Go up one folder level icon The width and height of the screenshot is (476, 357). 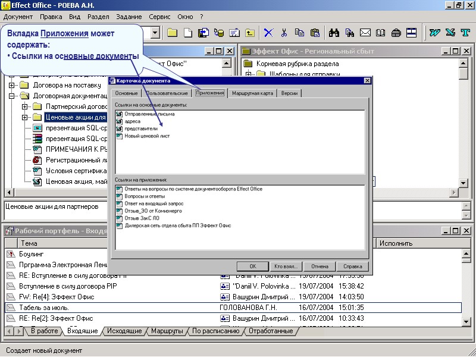[250, 33]
